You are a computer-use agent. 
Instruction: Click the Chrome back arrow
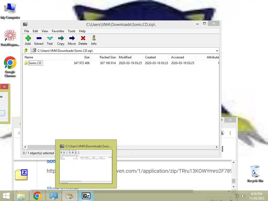tap(19, 133)
